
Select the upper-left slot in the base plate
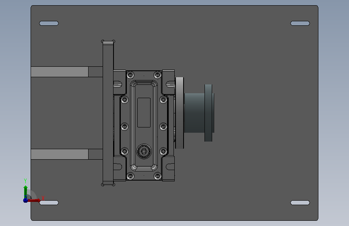(x=49, y=23)
